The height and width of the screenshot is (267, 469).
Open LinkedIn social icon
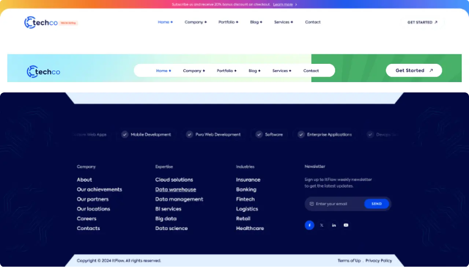pos(334,225)
